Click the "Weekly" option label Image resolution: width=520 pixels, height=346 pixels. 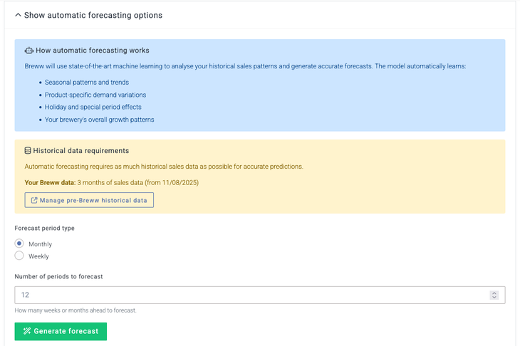pyautogui.click(x=38, y=256)
